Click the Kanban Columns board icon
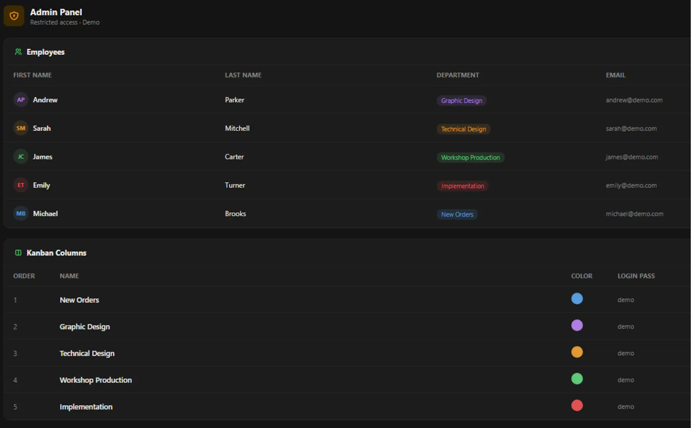691x428 pixels. 18,253
